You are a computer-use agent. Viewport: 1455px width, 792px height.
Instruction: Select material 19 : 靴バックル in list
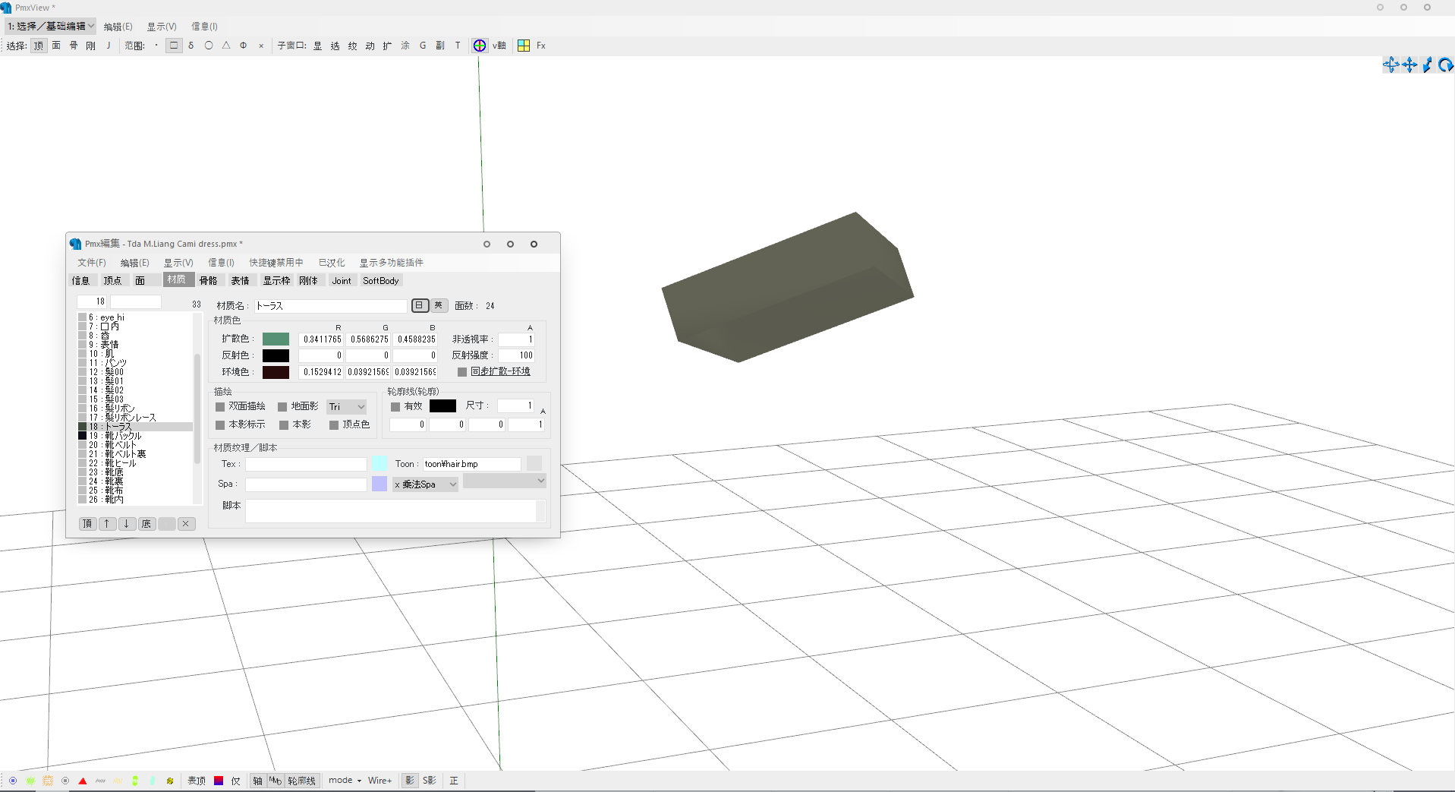(135, 436)
